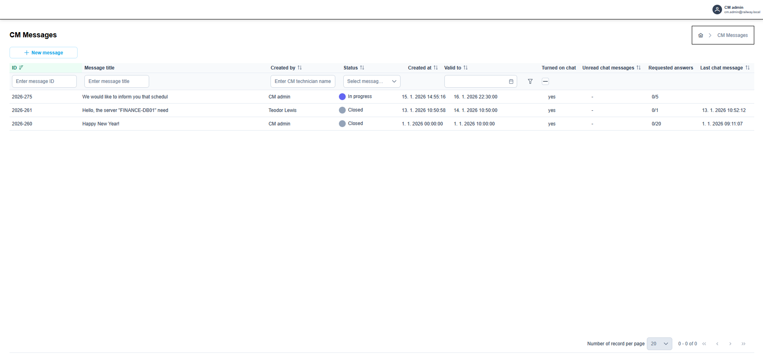Focus the message ID filter field

pos(44,81)
